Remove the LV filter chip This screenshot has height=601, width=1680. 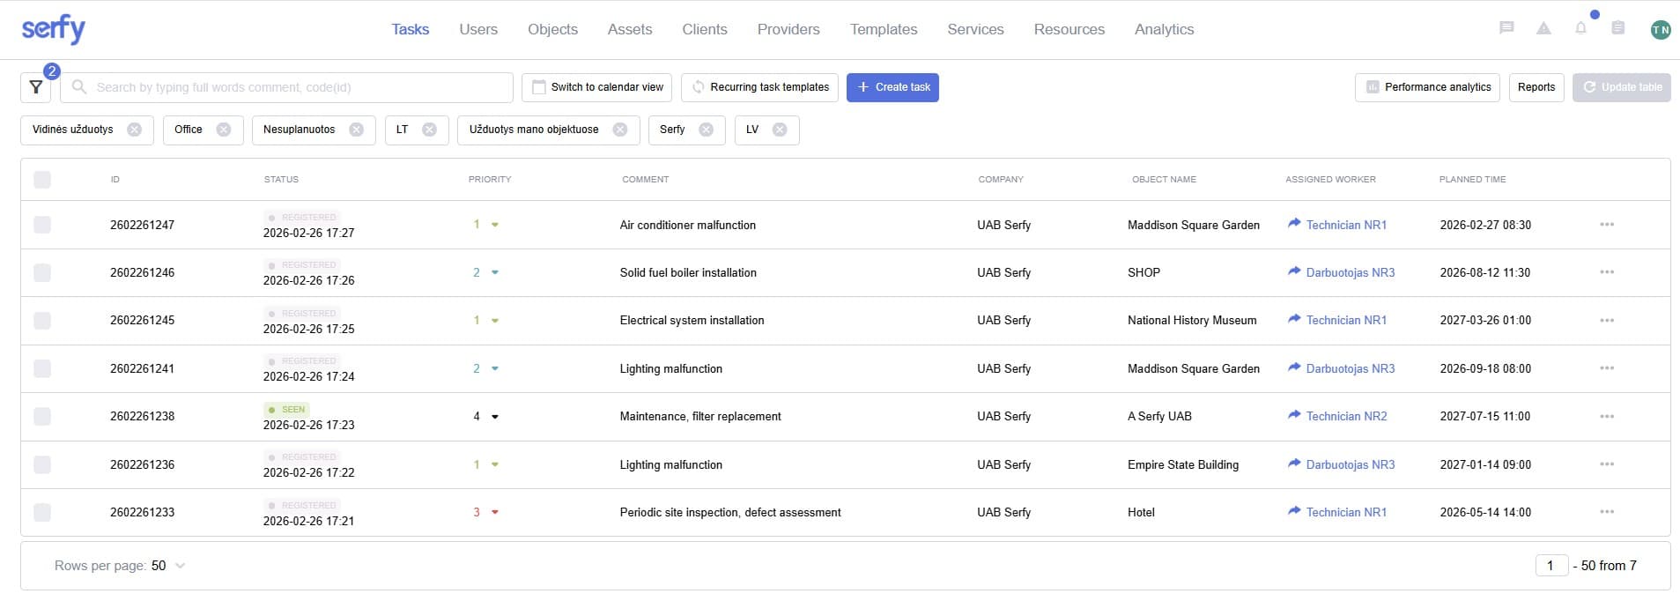point(780,130)
